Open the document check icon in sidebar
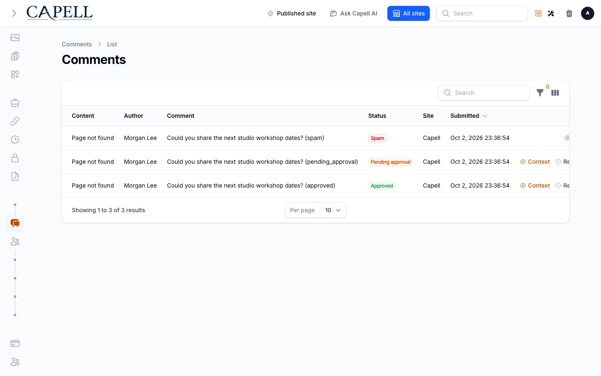The image size is (601, 376). coord(15,176)
